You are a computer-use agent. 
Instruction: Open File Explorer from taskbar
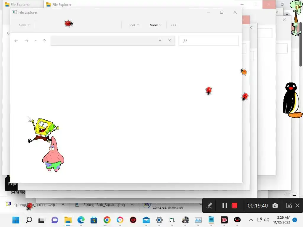coord(68,220)
